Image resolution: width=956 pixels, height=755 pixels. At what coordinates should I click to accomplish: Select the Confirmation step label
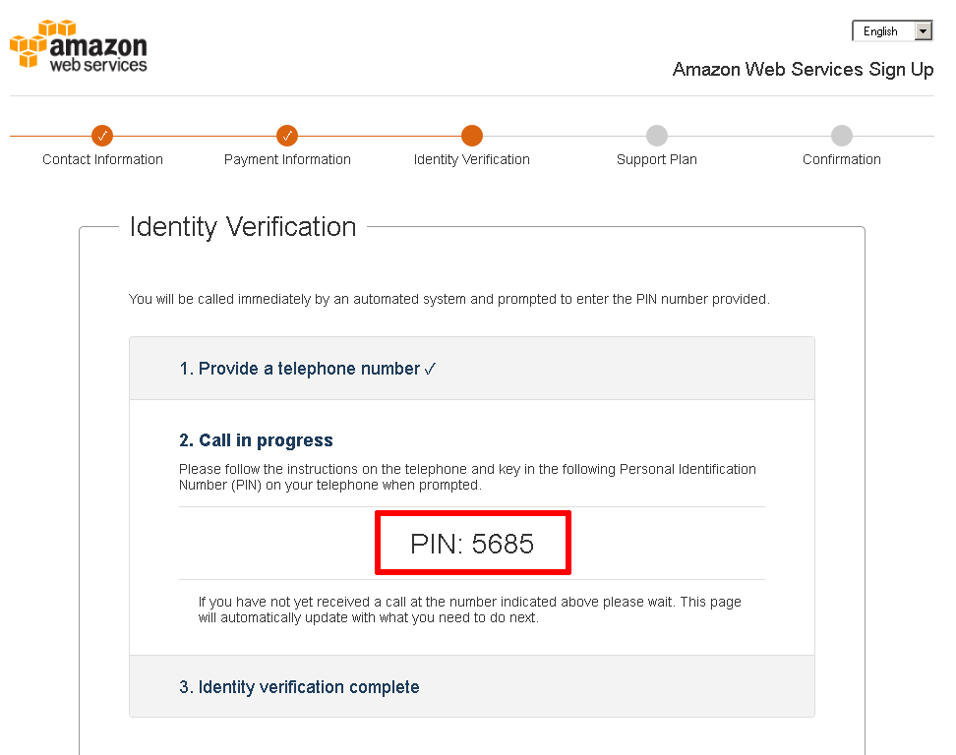841,159
